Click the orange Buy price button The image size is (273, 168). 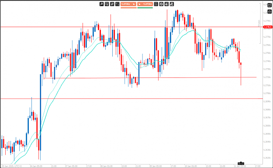click(x=145, y=4)
